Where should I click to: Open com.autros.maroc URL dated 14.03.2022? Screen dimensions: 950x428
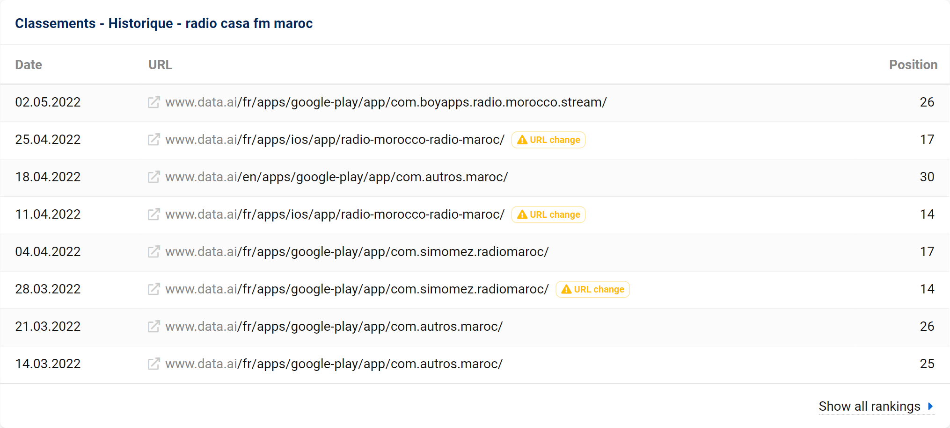(334, 364)
